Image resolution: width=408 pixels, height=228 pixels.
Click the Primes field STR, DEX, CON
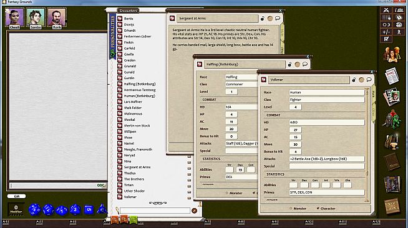click(327, 192)
